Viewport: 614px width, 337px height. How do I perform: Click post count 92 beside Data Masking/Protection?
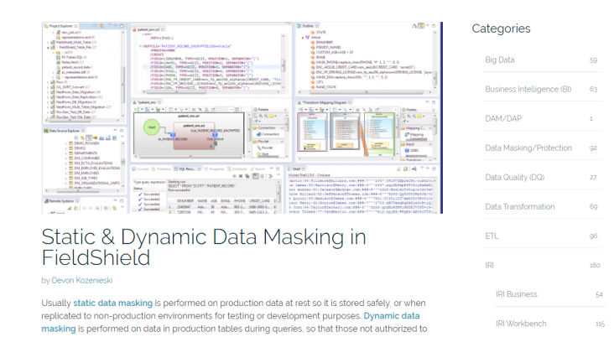pos(593,148)
